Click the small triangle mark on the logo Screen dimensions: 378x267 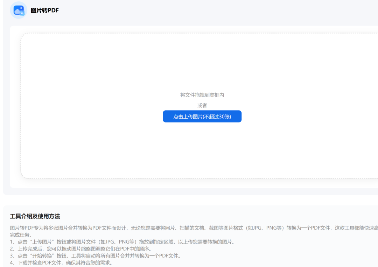21,13
